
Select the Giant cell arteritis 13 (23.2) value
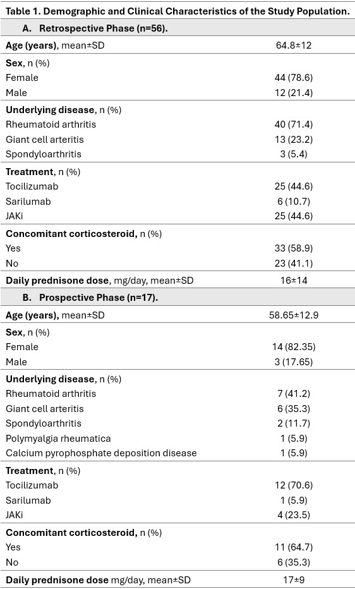tap(294, 140)
